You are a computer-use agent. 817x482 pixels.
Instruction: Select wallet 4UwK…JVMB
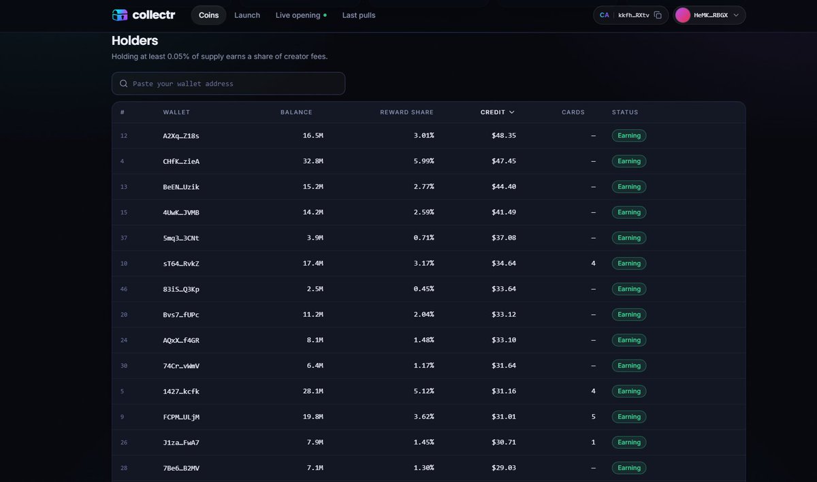[181, 212]
